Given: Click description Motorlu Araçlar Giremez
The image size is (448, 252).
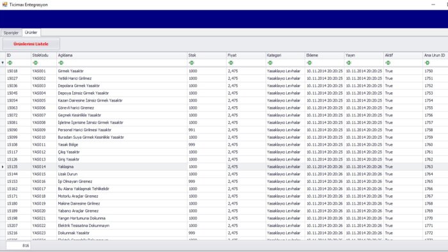Looking at the screenshot, I should click(x=78, y=196).
